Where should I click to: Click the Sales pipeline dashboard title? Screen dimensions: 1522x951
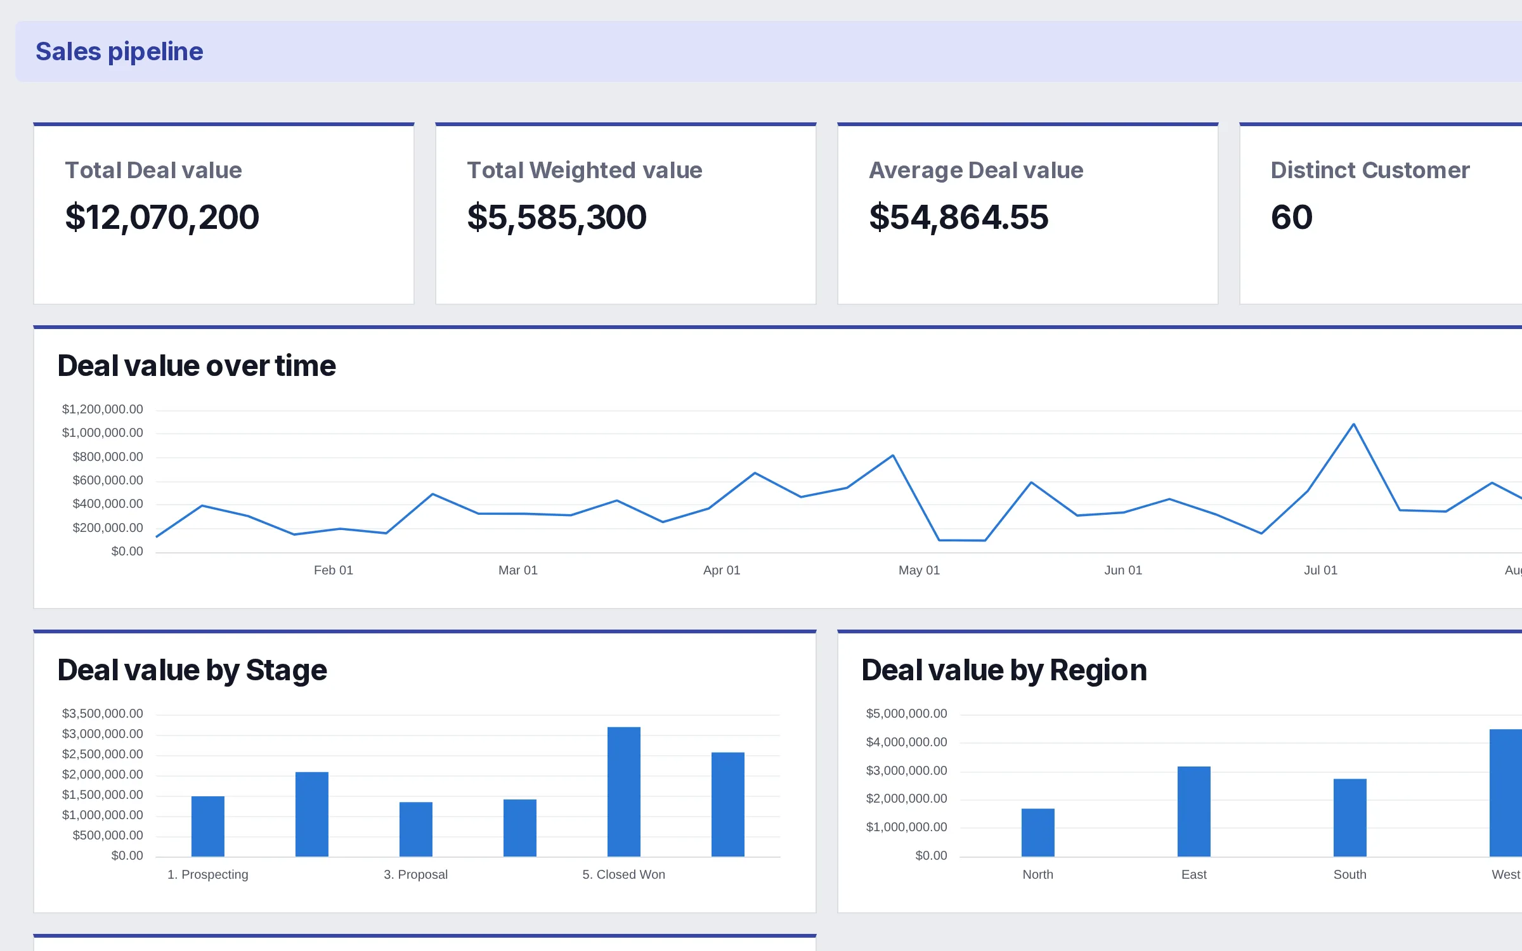(x=119, y=51)
